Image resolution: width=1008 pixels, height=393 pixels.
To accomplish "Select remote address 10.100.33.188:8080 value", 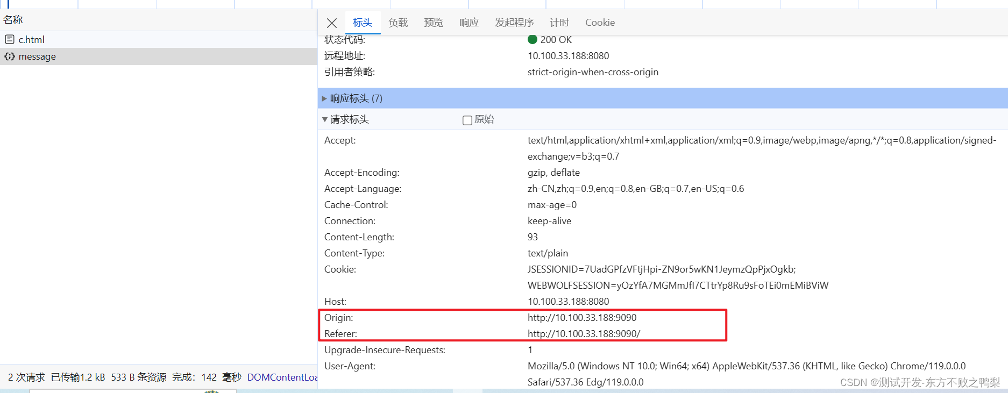I will [569, 56].
